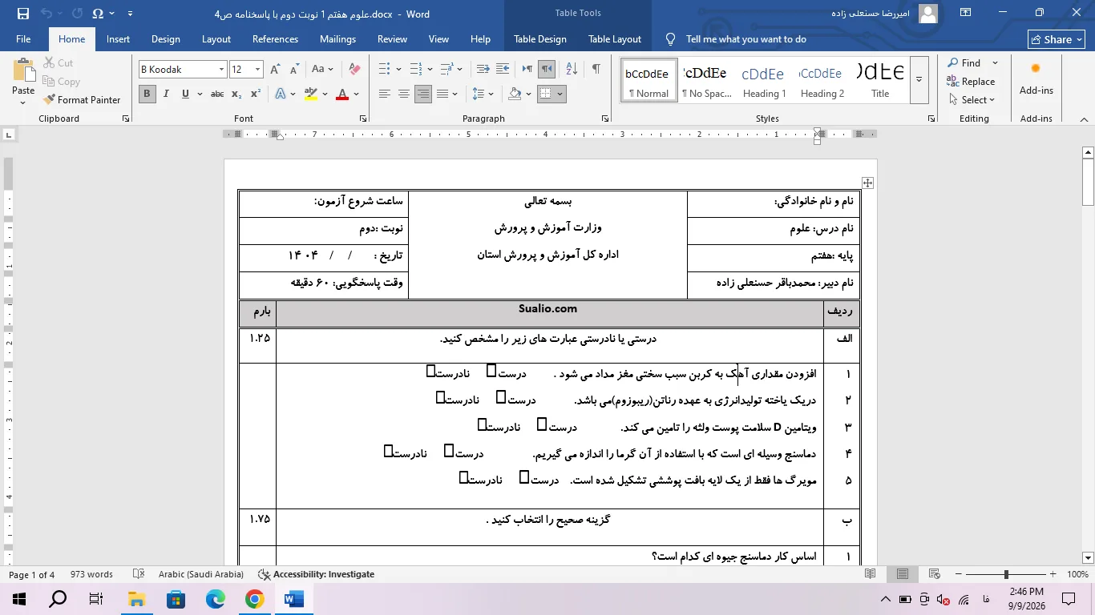Align text to the left
Image resolution: width=1095 pixels, height=615 pixels.
(x=385, y=94)
